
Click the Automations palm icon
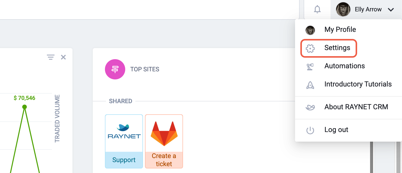point(310,66)
